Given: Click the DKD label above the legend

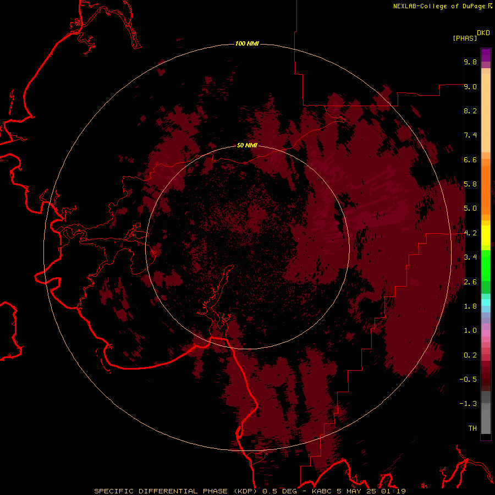Looking at the screenshot, I should [483, 33].
